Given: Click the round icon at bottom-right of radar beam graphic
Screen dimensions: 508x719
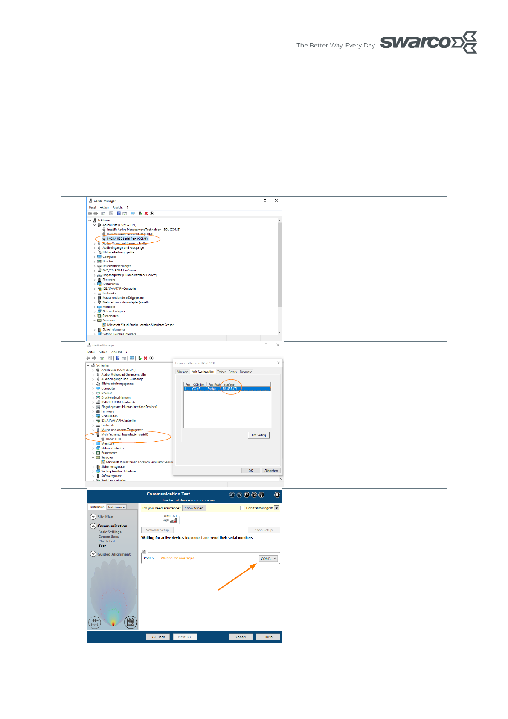Looking at the screenshot, I should (131, 622).
